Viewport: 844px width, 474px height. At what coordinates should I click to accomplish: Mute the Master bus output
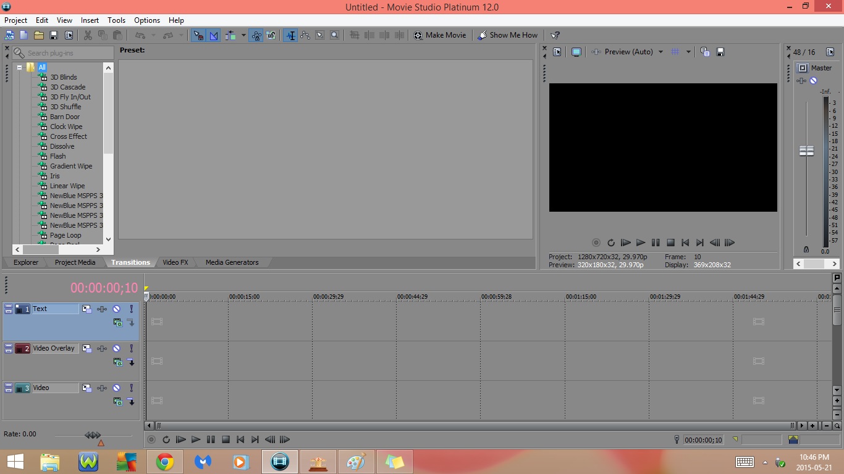[x=814, y=81]
